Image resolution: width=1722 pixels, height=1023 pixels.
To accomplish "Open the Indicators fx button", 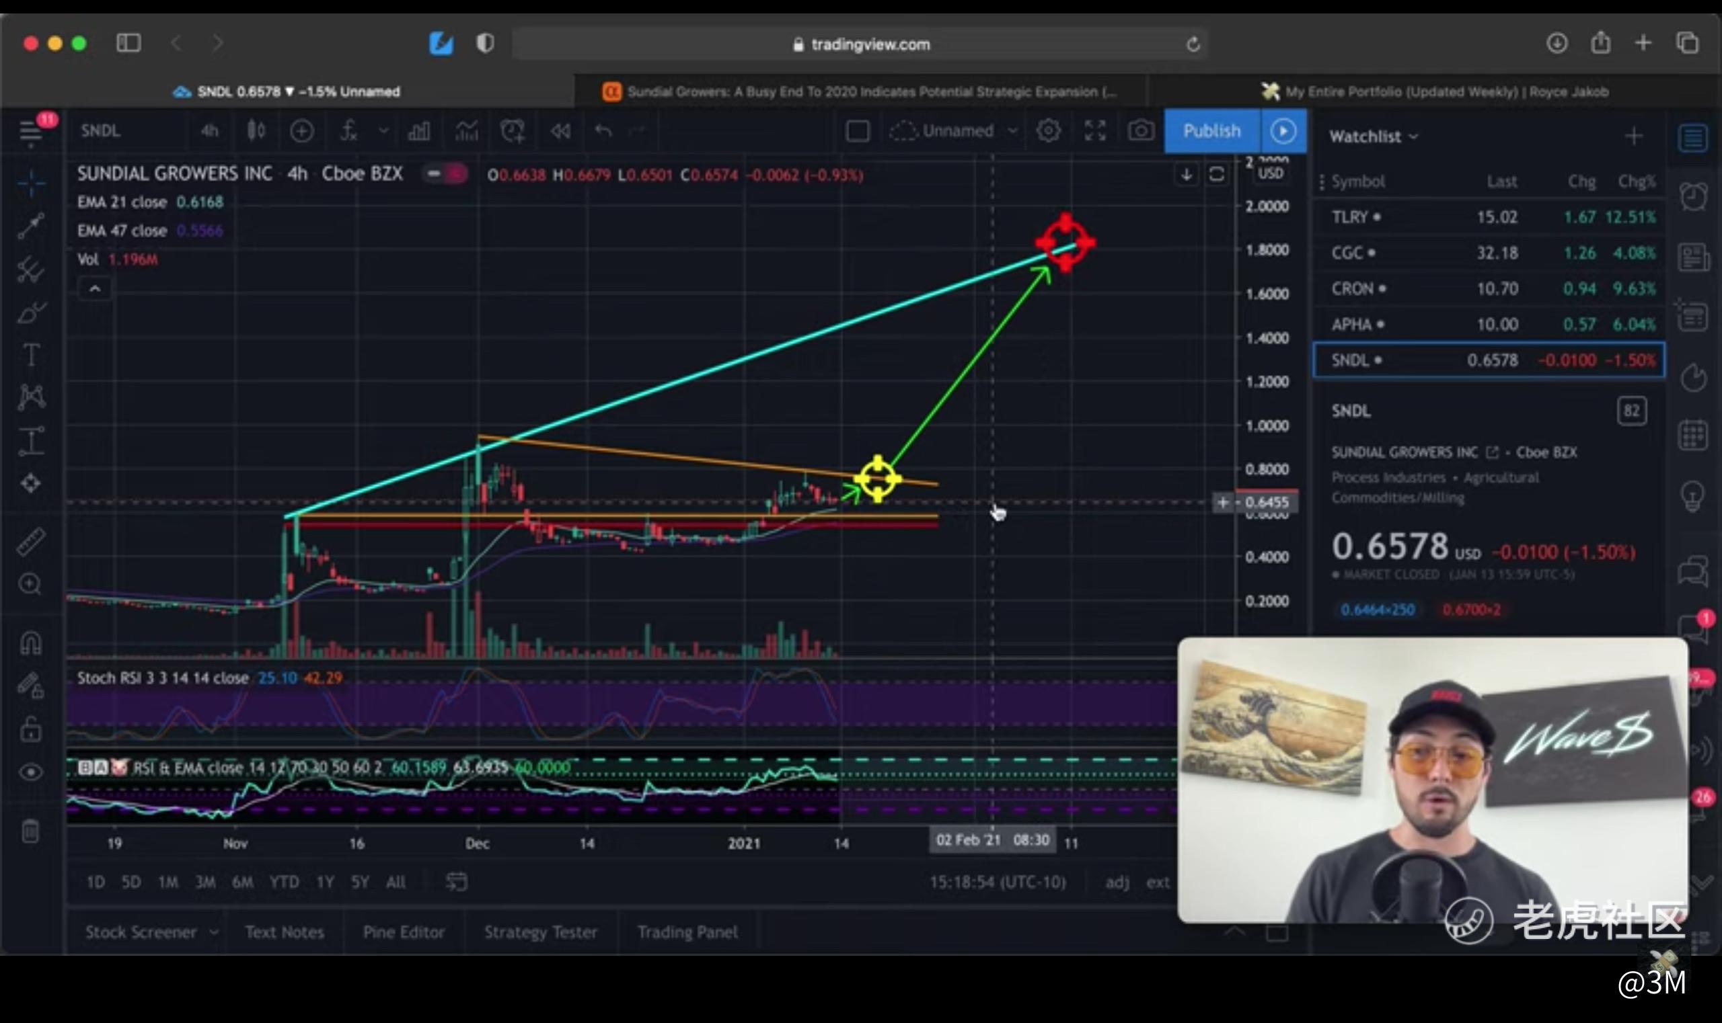I will [349, 131].
